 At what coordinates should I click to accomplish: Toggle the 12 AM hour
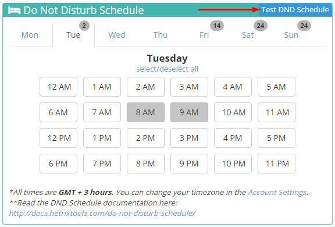click(x=58, y=87)
